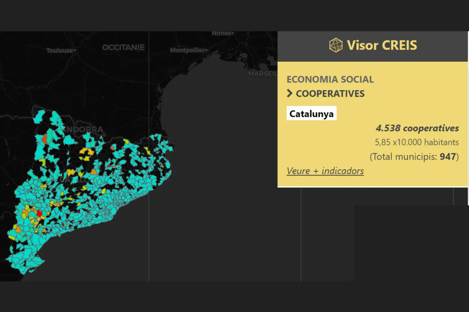Expand the COOPERATIVES chevron

[x=290, y=94]
